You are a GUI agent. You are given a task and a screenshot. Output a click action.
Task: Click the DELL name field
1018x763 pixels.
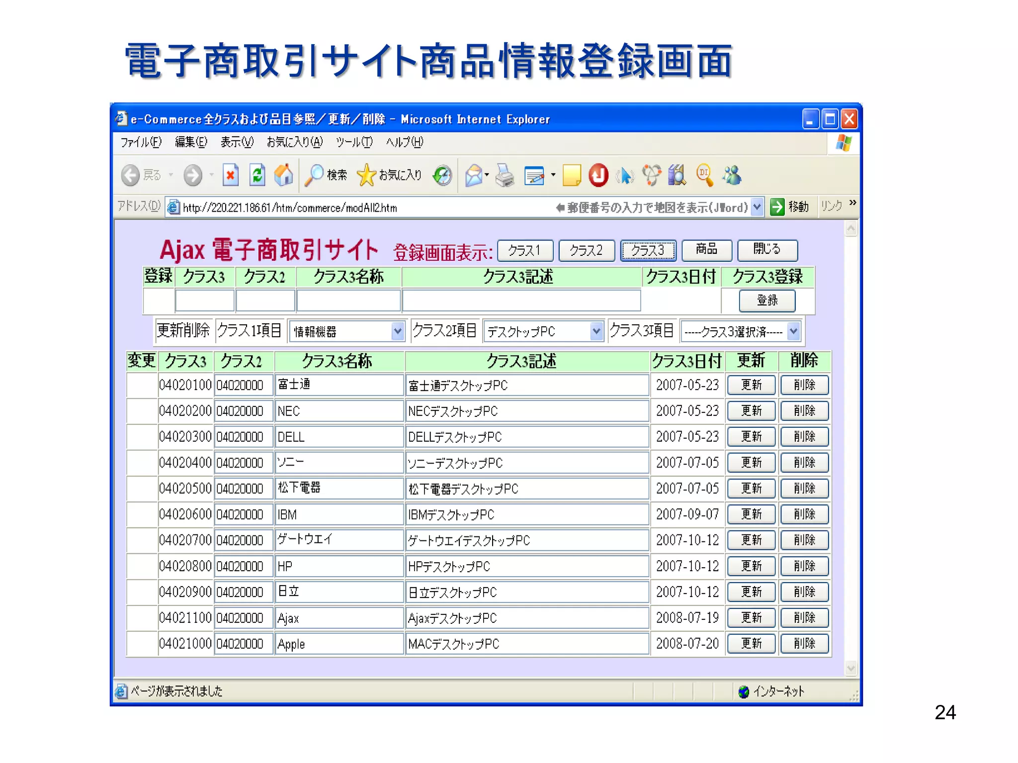tap(339, 437)
